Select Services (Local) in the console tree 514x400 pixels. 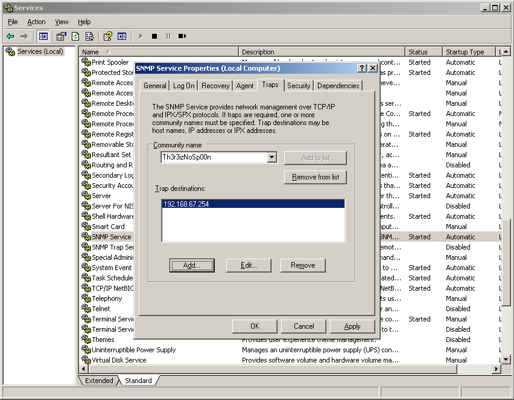40,51
